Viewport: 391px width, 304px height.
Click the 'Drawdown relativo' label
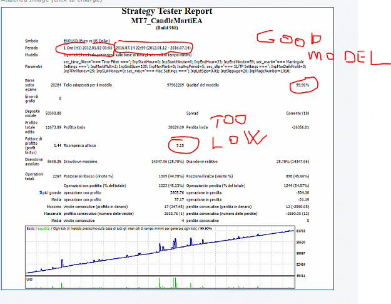(201, 162)
